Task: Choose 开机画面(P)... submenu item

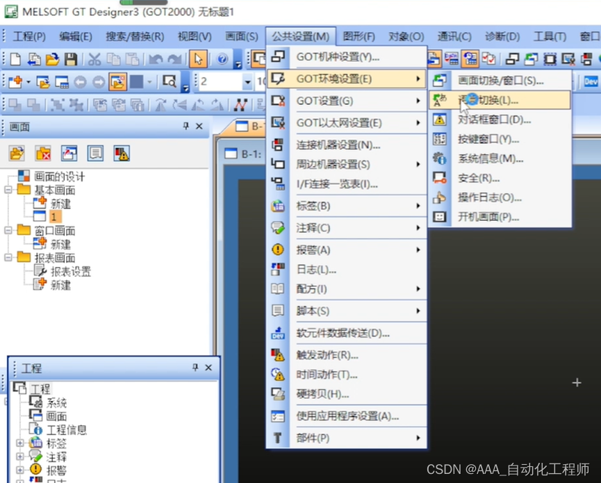Action: [x=500, y=217]
